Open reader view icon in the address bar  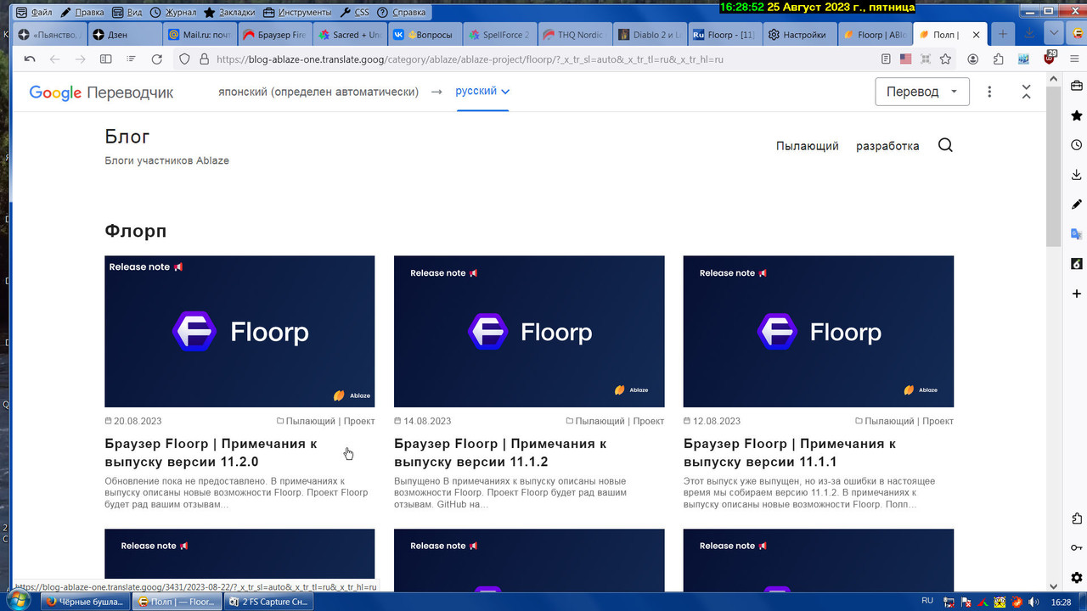(886, 59)
